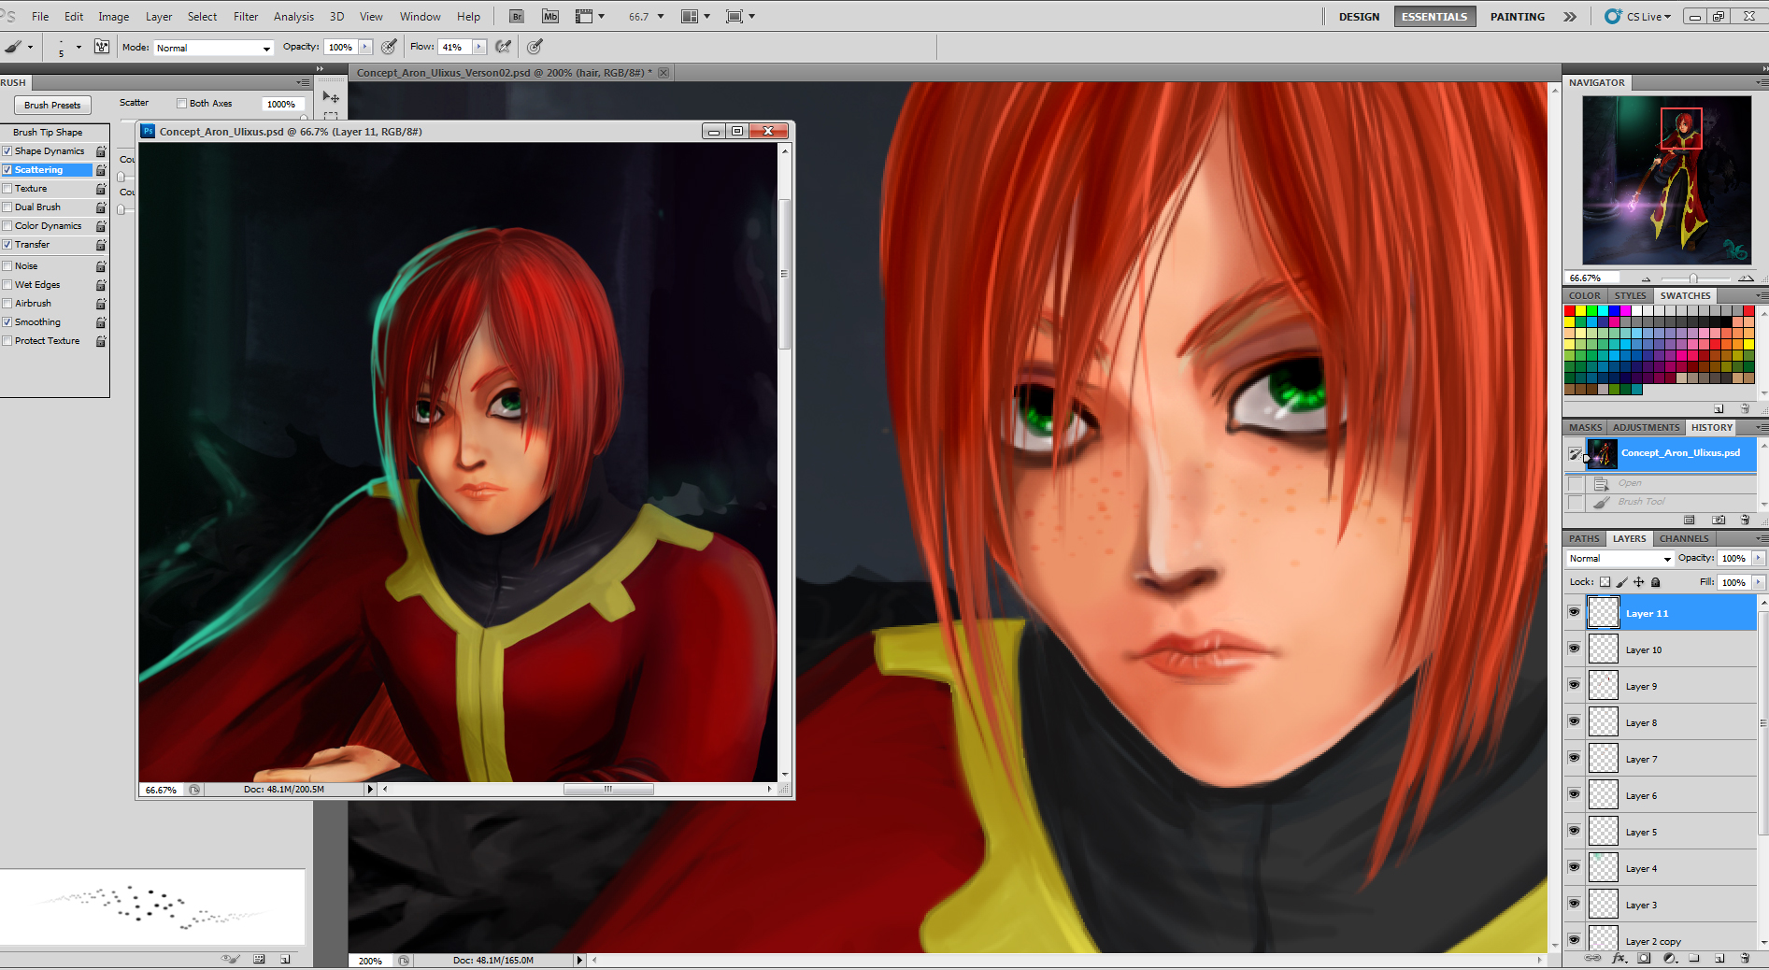
Task: Switch to Design workspace
Action: [1359, 17]
